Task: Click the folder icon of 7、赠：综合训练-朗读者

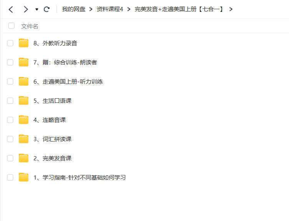Action: point(23,62)
